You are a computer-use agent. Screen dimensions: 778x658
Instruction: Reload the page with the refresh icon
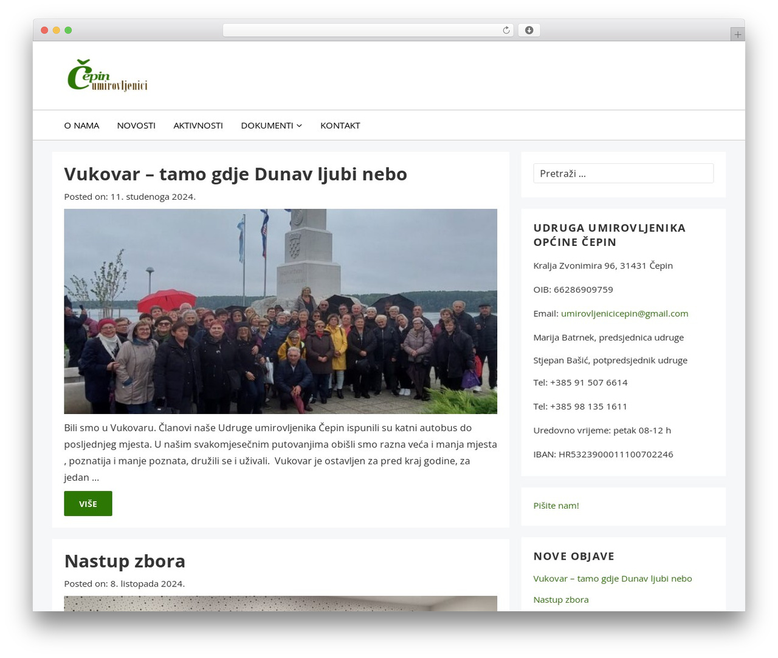click(506, 30)
